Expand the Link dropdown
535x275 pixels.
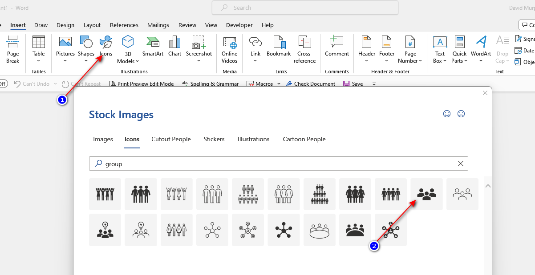[255, 61]
